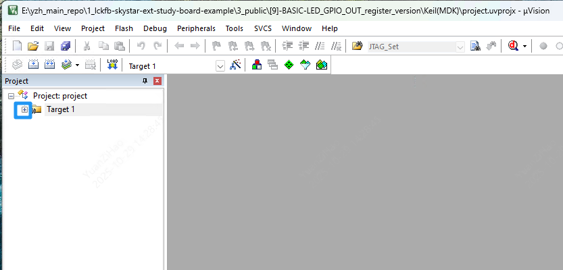
Task: Open Options for Target magic wand icon
Action: click(235, 65)
